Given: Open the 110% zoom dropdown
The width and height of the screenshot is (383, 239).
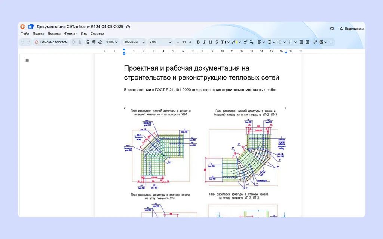Looking at the screenshot, I should coord(112,42).
